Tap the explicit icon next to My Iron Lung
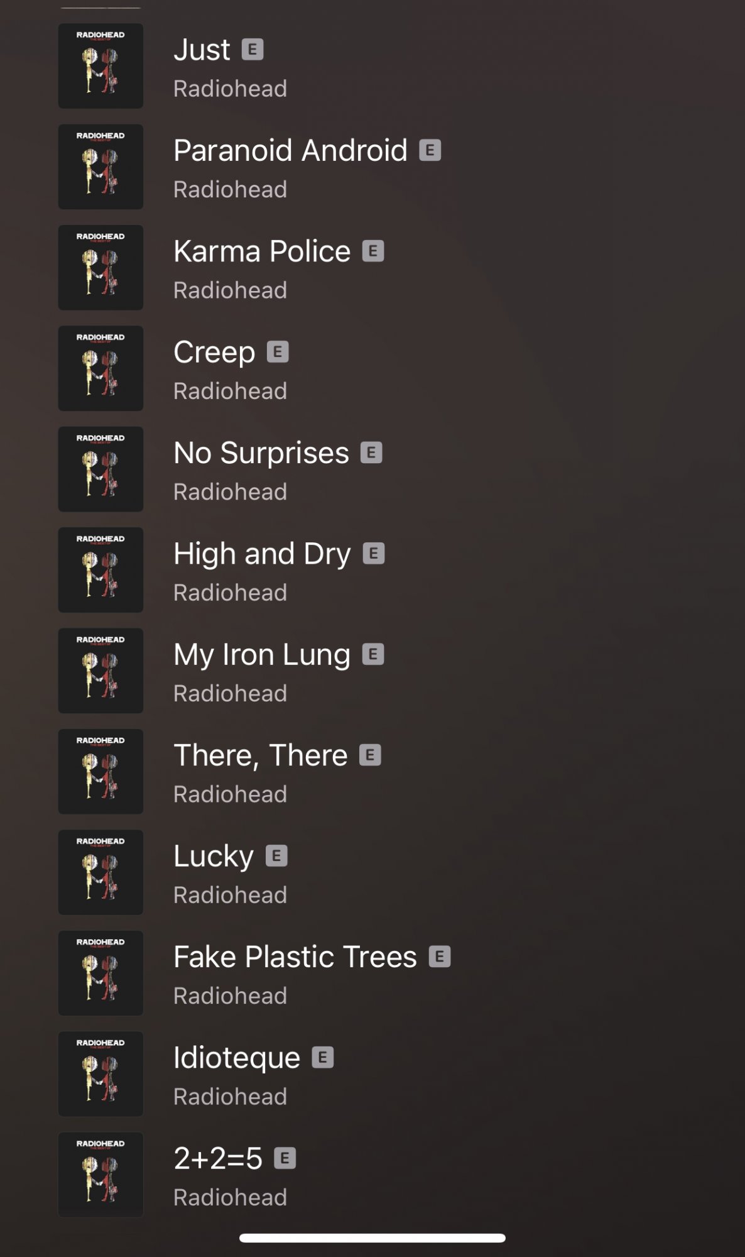 tap(373, 655)
